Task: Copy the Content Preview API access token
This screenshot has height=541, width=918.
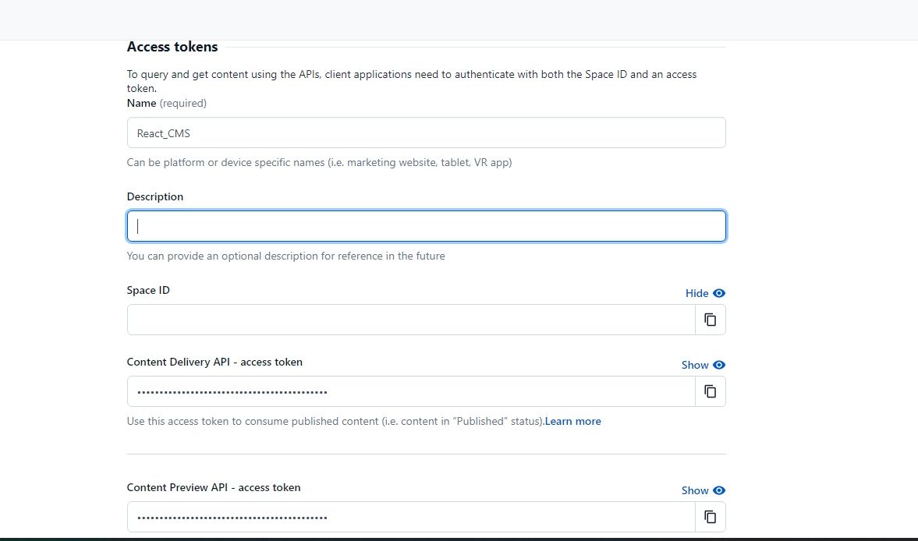Action: [x=710, y=517]
